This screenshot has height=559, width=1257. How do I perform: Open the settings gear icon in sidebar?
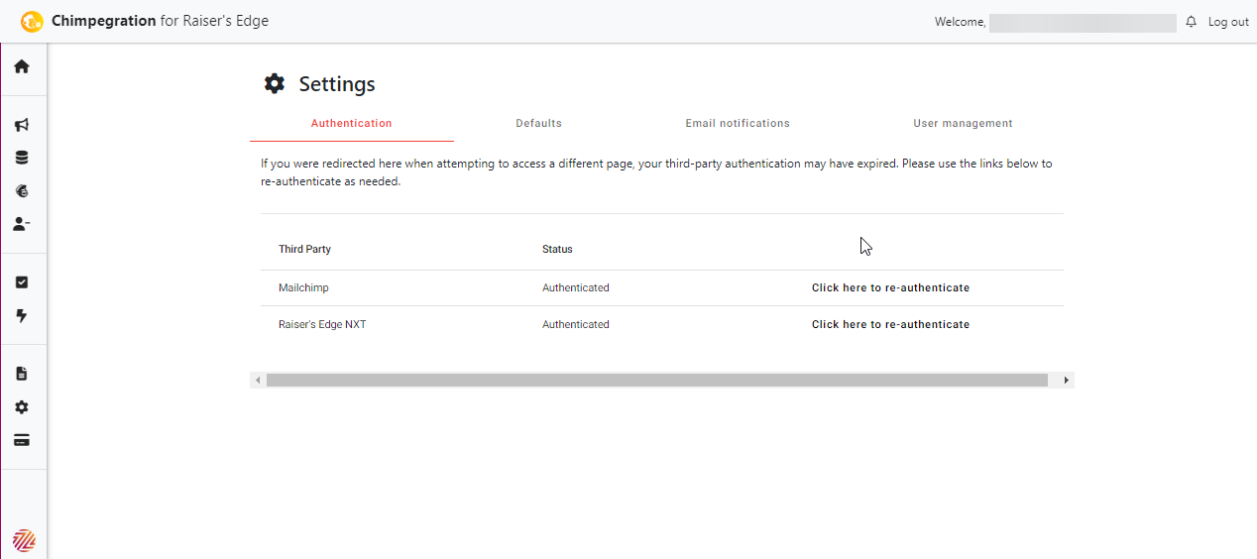tap(22, 407)
